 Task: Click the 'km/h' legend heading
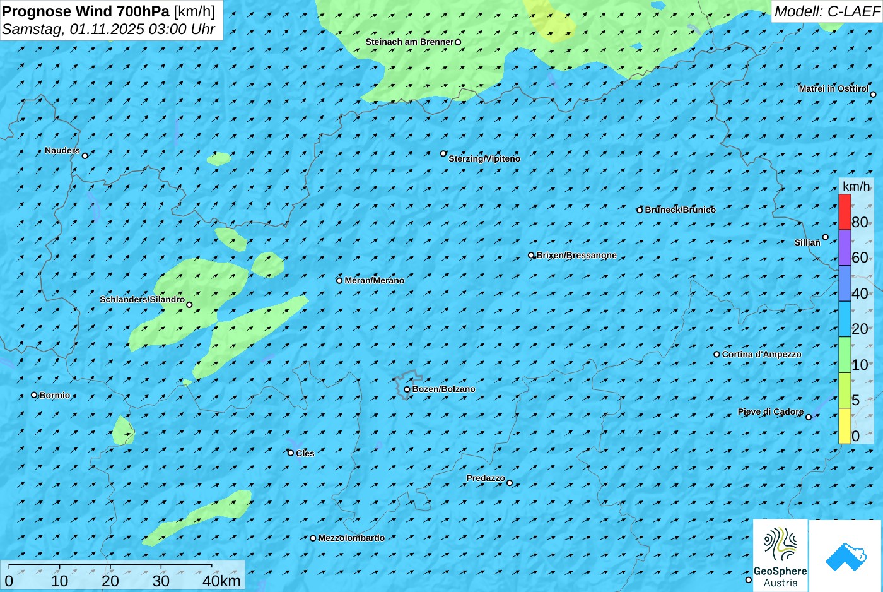[x=857, y=186]
